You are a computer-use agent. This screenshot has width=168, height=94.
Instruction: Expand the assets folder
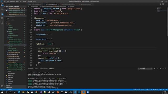[9, 72]
